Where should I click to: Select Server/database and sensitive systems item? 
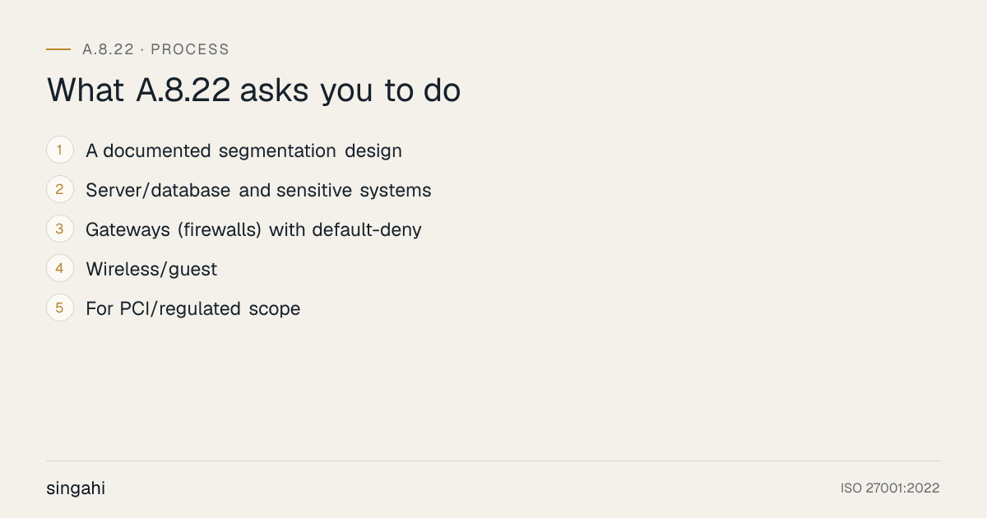click(258, 191)
